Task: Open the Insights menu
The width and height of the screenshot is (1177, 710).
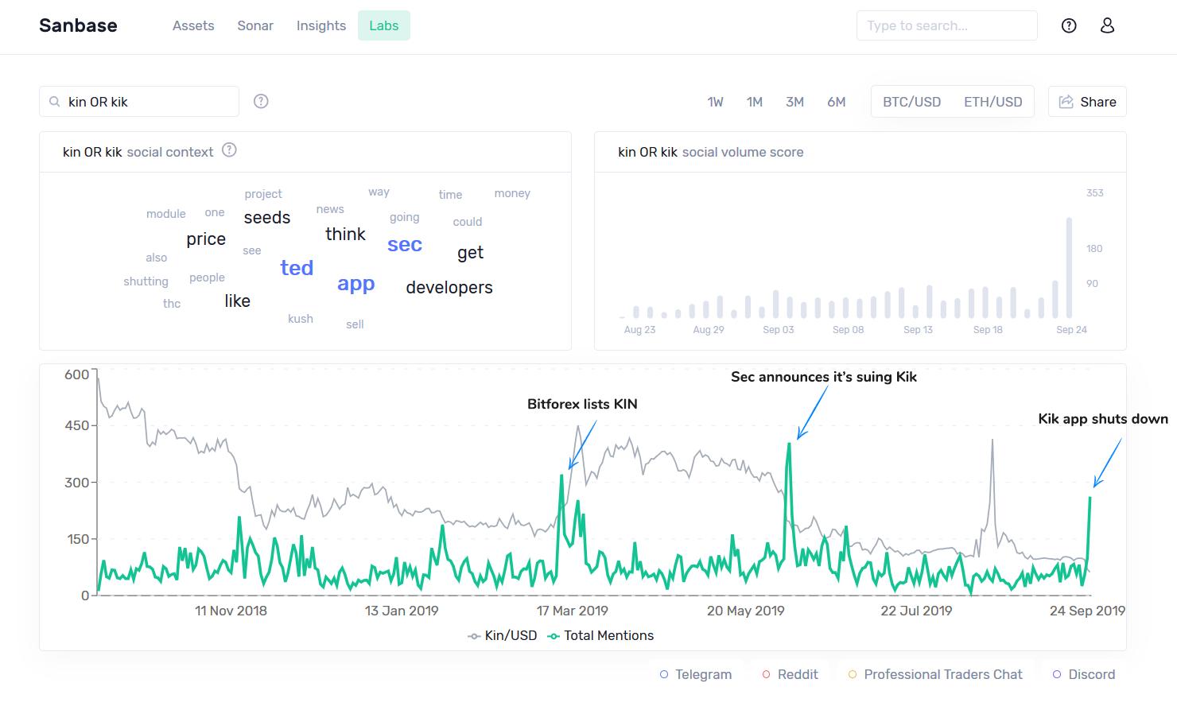Action: pos(321,25)
